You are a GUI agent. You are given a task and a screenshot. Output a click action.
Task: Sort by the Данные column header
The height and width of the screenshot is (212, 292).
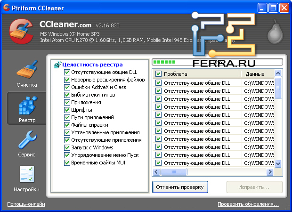point(257,74)
